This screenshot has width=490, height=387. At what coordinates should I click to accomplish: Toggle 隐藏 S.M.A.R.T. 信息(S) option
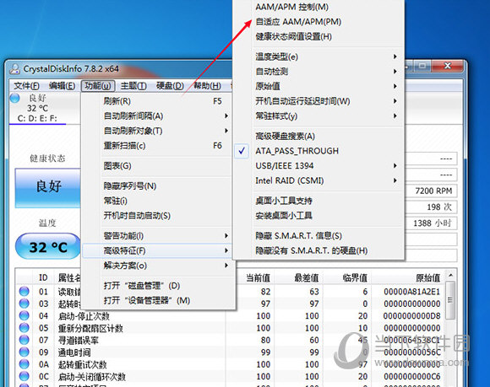point(318,236)
